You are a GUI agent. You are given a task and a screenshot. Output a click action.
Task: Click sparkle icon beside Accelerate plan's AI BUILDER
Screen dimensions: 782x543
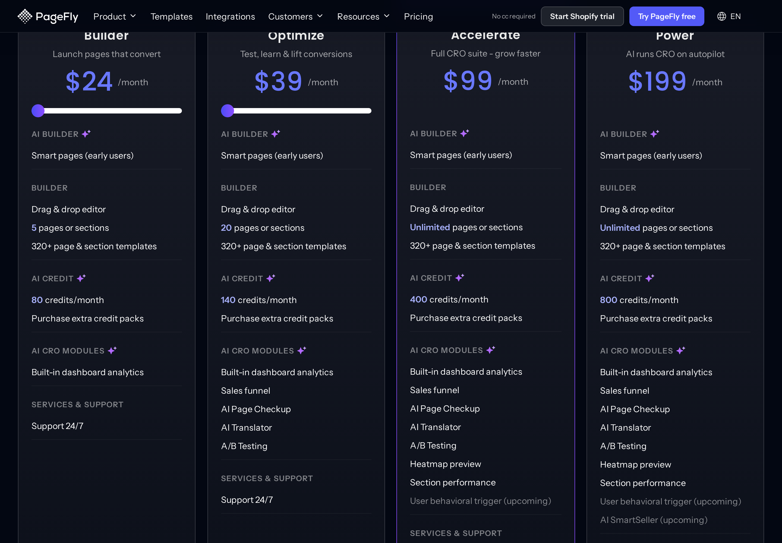pos(465,133)
